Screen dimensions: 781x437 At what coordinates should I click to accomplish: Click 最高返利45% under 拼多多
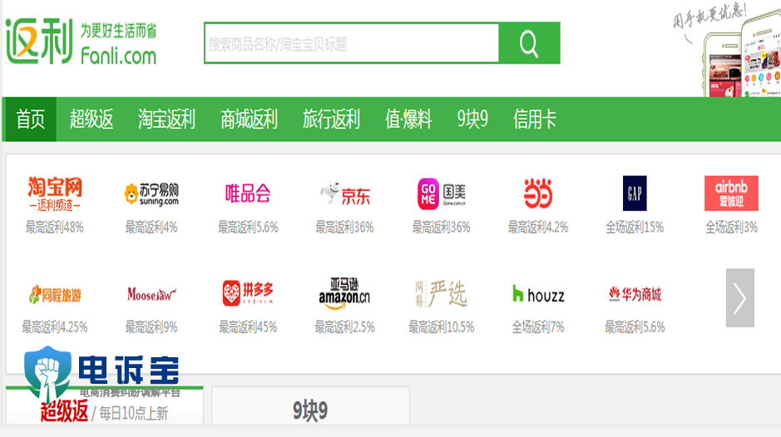coord(248,327)
